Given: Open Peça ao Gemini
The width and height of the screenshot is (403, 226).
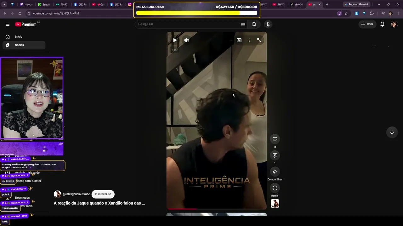Looking at the screenshot, I should (x=356, y=4).
